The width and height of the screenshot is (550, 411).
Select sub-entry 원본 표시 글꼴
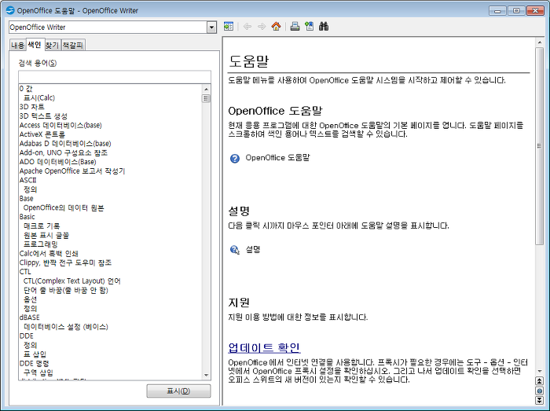(46, 235)
